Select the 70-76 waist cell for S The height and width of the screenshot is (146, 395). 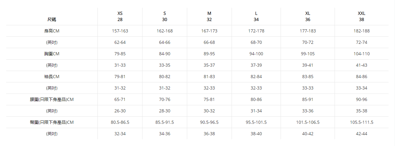click(x=165, y=99)
